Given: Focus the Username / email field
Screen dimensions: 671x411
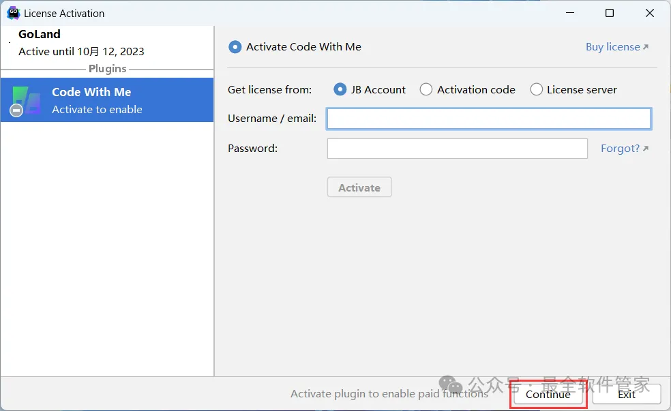Looking at the screenshot, I should (489, 119).
